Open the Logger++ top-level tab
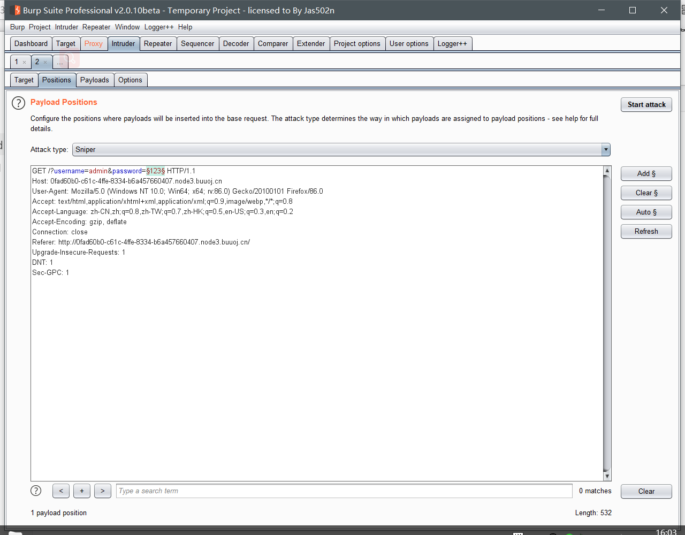The image size is (685, 535). 452,44
